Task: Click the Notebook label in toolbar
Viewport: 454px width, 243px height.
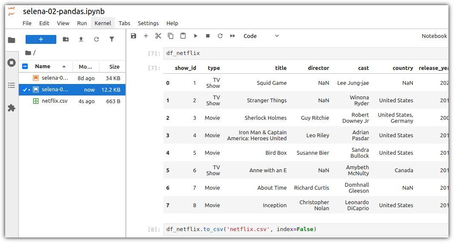Action: (434, 36)
